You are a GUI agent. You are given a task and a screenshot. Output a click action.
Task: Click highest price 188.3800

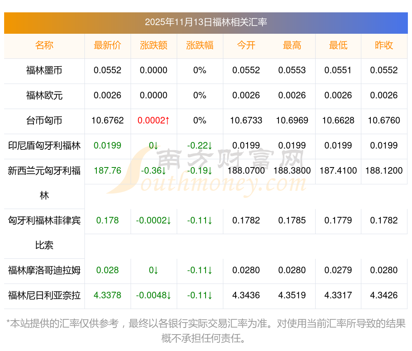(x=292, y=170)
